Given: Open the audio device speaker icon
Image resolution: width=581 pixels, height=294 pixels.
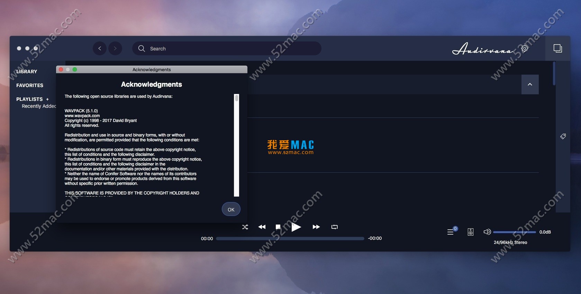Looking at the screenshot, I should [x=471, y=232].
